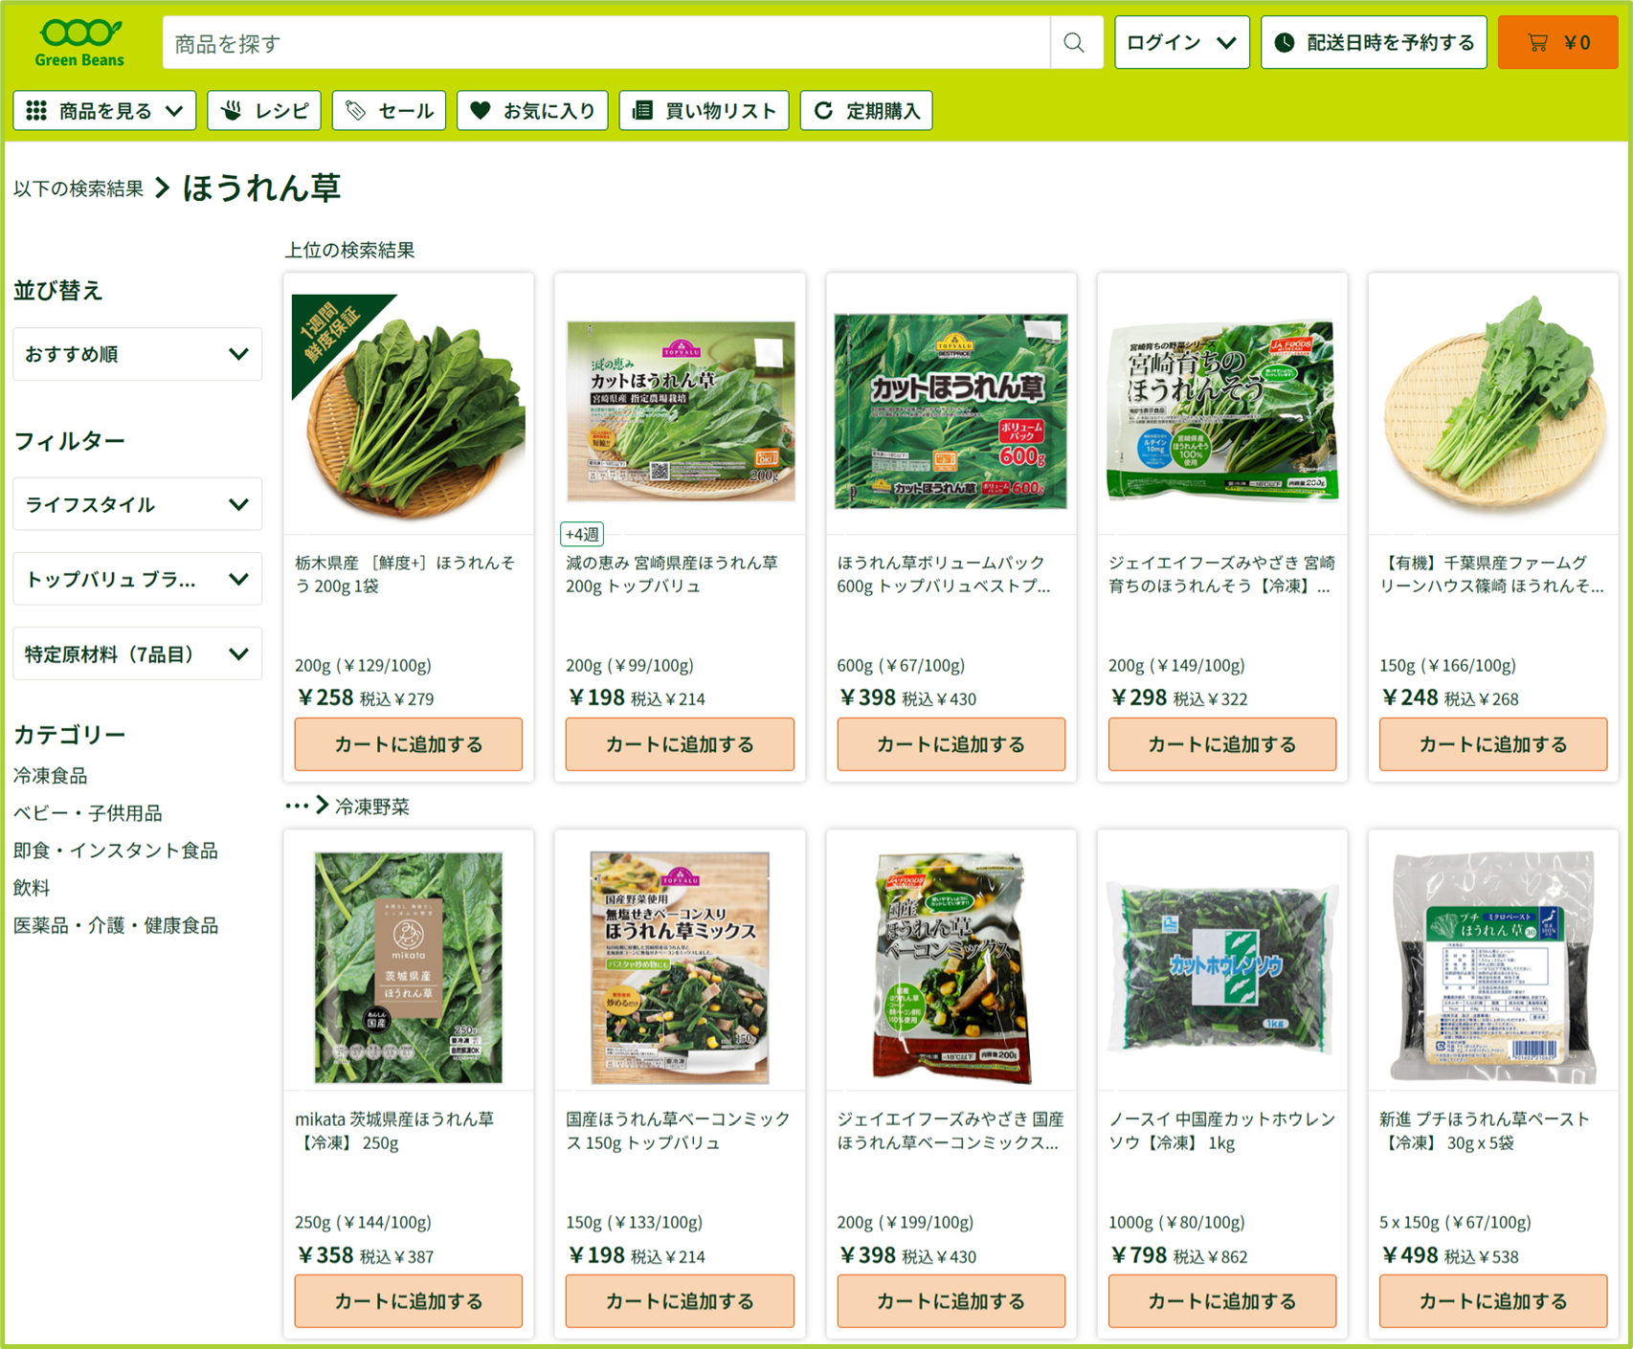1633x1349 pixels.
Task: Open the カットほうれん草 600g product image
Action: point(951,411)
